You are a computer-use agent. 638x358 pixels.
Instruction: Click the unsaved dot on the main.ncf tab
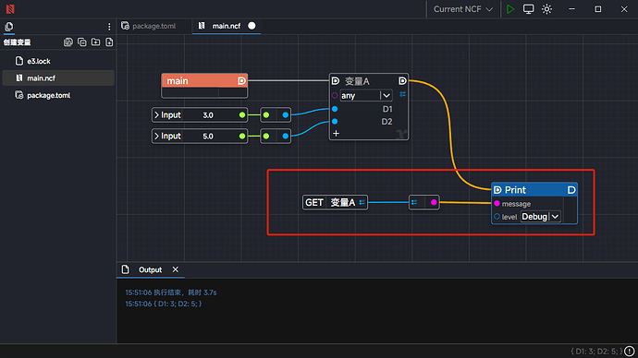pyautogui.click(x=252, y=26)
